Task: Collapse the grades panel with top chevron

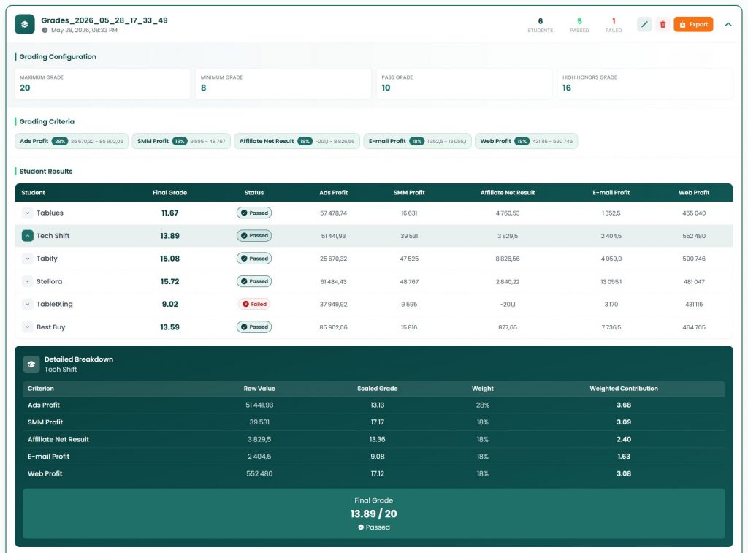Action: 728,24
